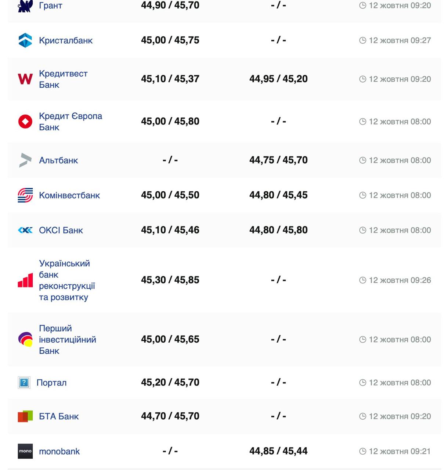The width and height of the screenshot is (448, 470).
Task: Click the gray Альтбанк arrow logo
Action: click(x=25, y=160)
